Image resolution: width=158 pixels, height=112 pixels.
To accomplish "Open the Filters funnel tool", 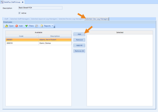I will coord(26,26).
